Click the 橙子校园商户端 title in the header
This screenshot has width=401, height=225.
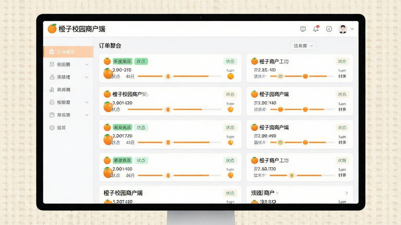click(82, 29)
